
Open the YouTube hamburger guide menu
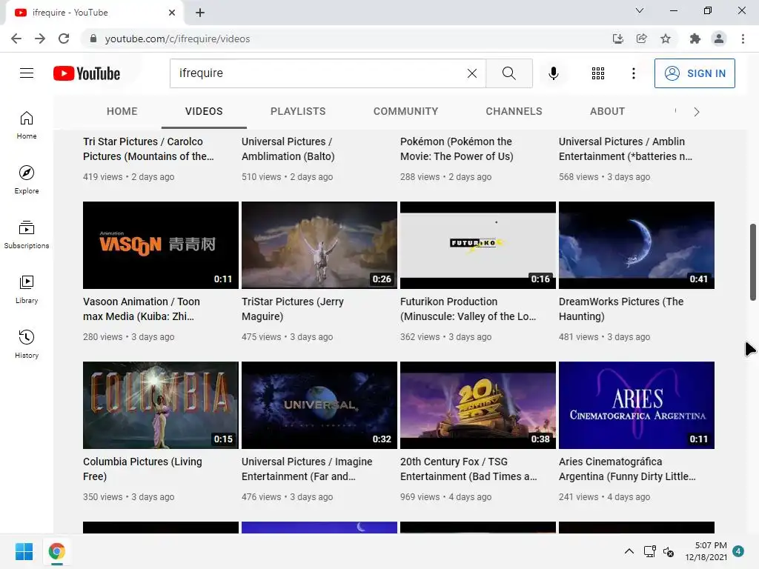pyautogui.click(x=27, y=73)
